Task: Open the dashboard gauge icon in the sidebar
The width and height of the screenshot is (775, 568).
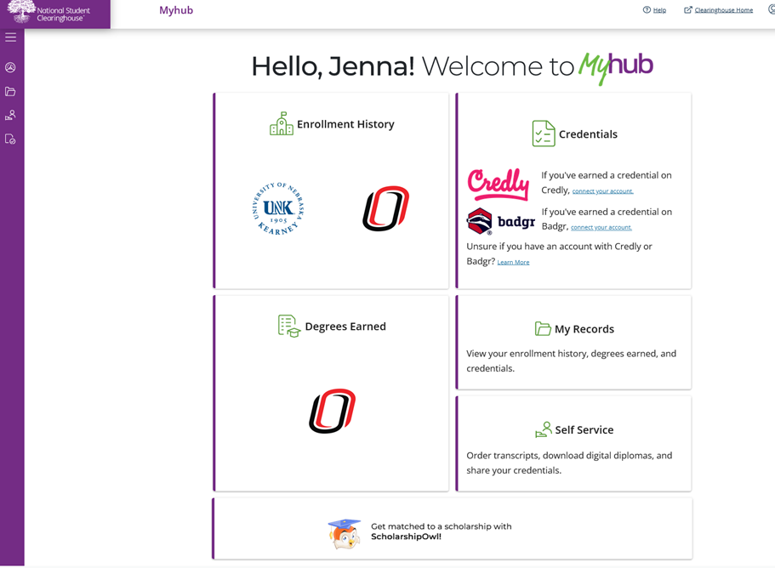Action: [10, 67]
